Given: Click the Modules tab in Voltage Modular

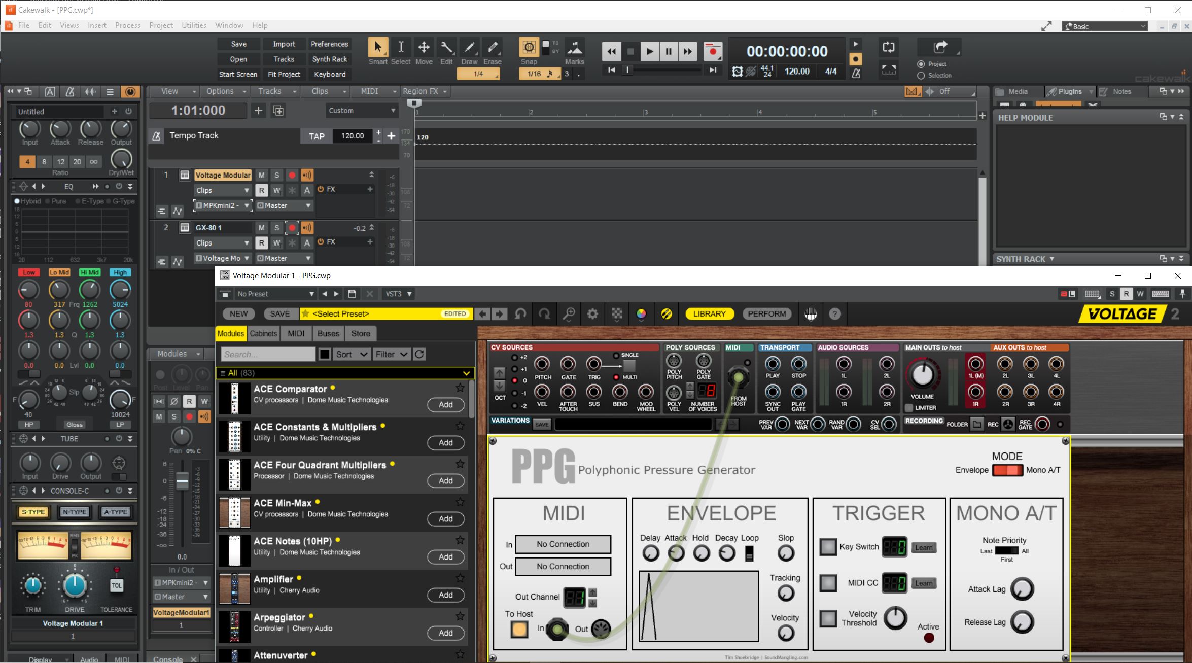Looking at the screenshot, I should [x=231, y=334].
